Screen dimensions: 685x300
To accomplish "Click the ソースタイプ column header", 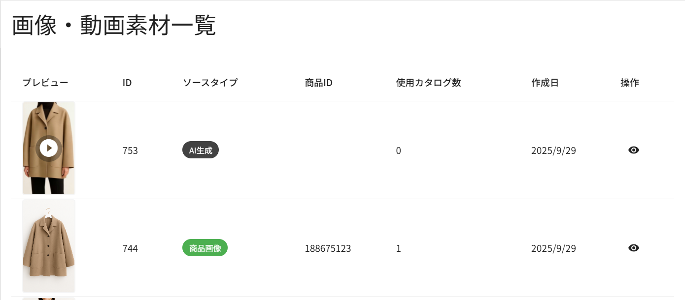I will coord(210,83).
